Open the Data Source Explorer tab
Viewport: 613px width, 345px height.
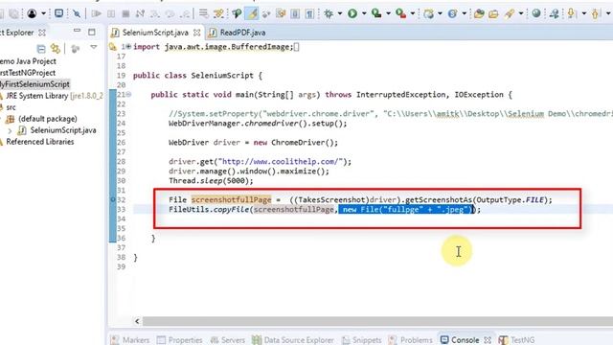[x=293, y=340]
